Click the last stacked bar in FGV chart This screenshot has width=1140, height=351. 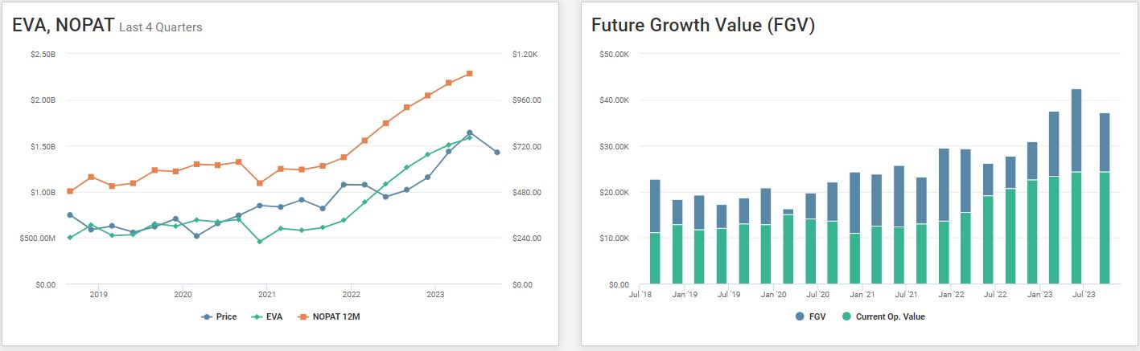pyautogui.click(x=1105, y=198)
